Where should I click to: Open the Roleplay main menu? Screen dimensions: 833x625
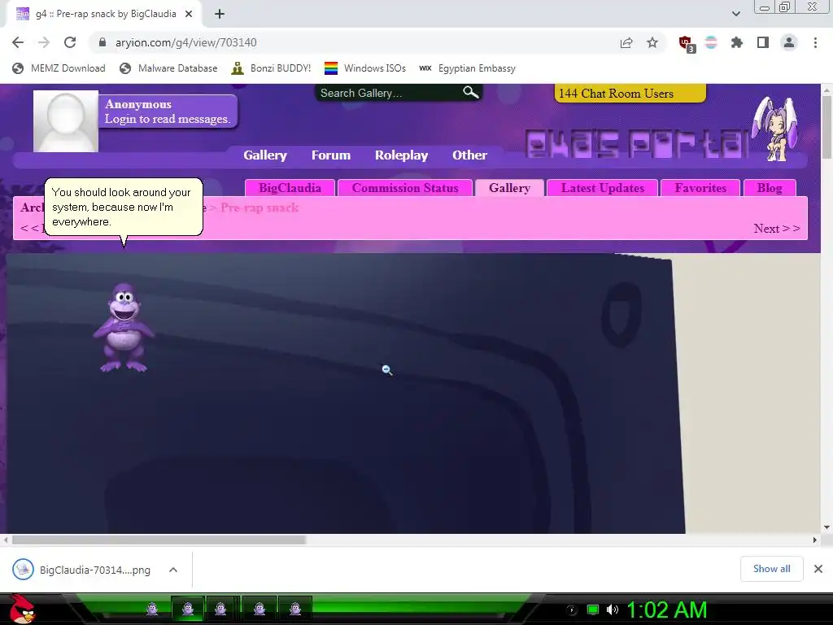(402, 155)
